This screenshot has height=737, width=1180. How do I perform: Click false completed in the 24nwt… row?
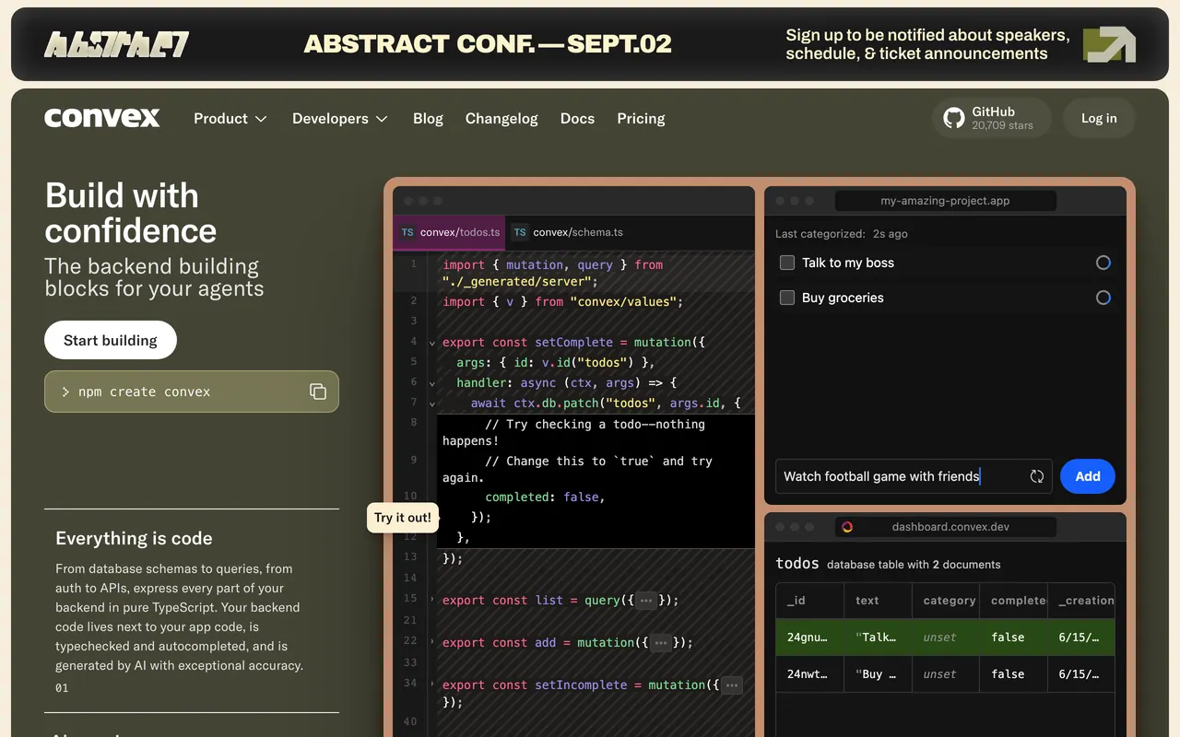[x=1012, y=674]
